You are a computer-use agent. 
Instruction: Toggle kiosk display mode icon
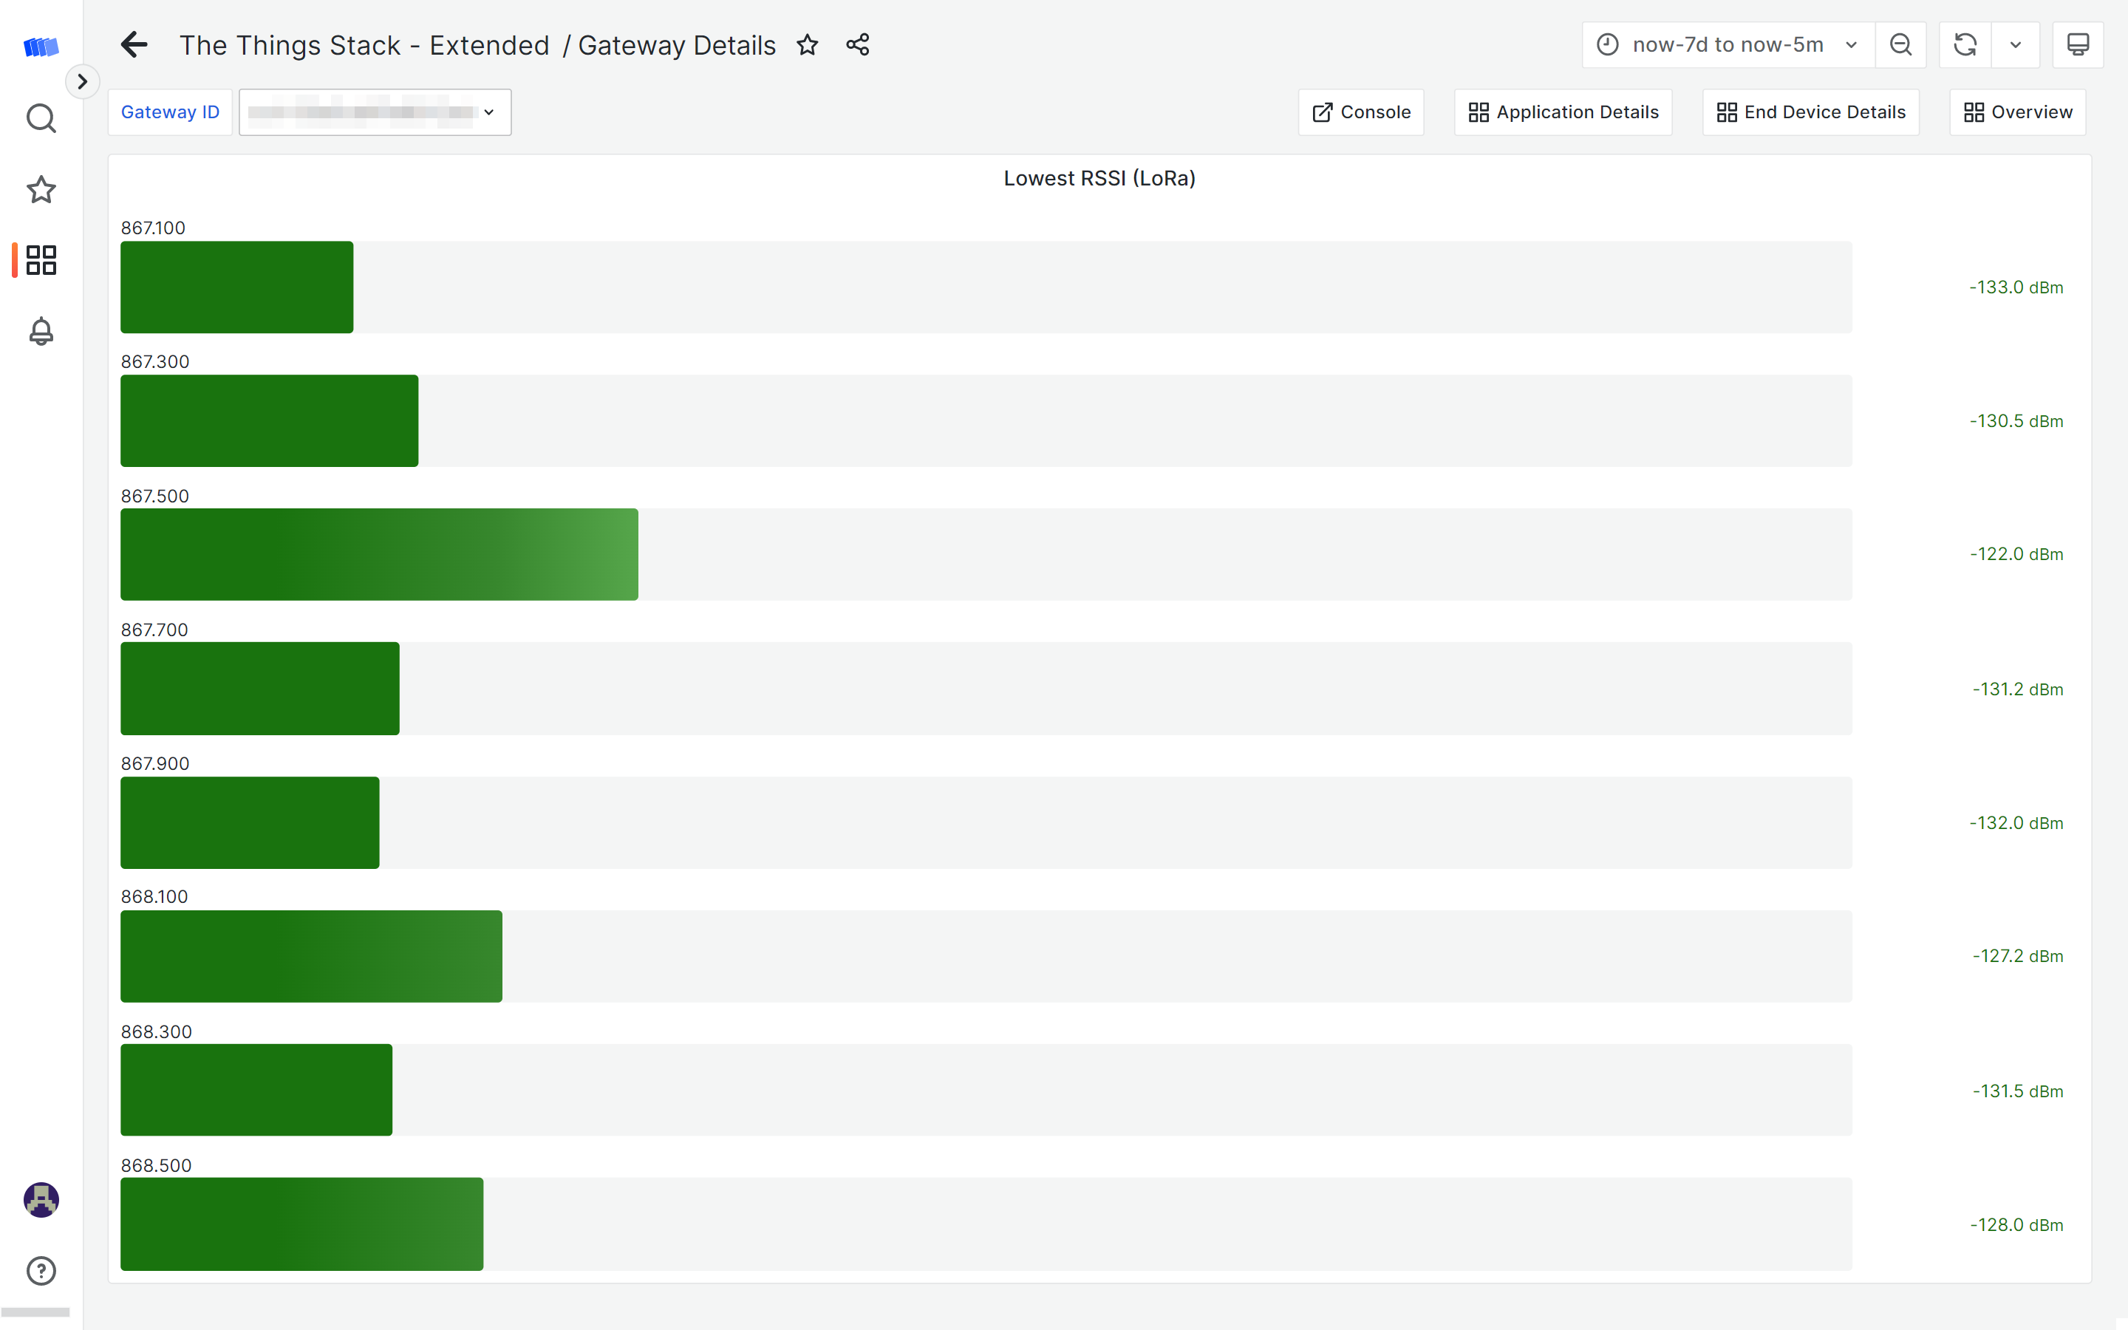[2077, 45]
